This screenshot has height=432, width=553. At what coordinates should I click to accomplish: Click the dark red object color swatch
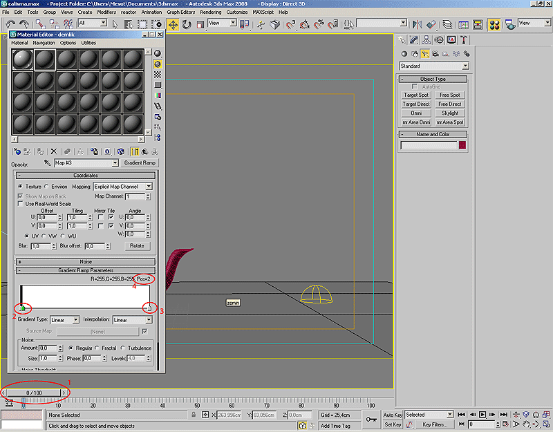pyautogui.click(x=462, y=145)
